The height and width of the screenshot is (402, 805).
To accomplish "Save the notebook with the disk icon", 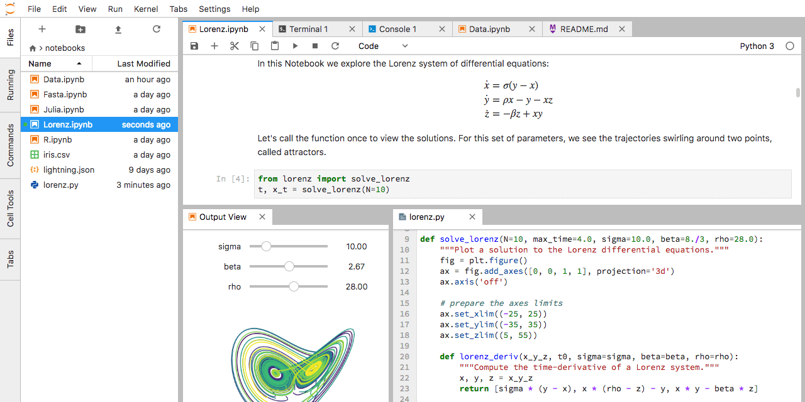I will tap(194, 46).
